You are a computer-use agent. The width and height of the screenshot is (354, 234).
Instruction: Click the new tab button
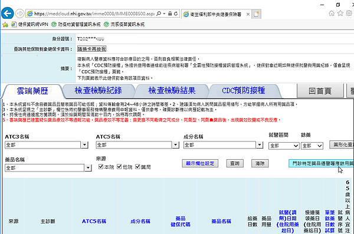click(256, 14)
